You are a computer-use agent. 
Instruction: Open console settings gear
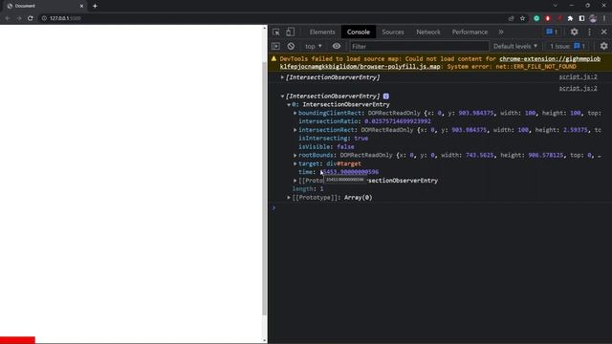pos(603,46)
